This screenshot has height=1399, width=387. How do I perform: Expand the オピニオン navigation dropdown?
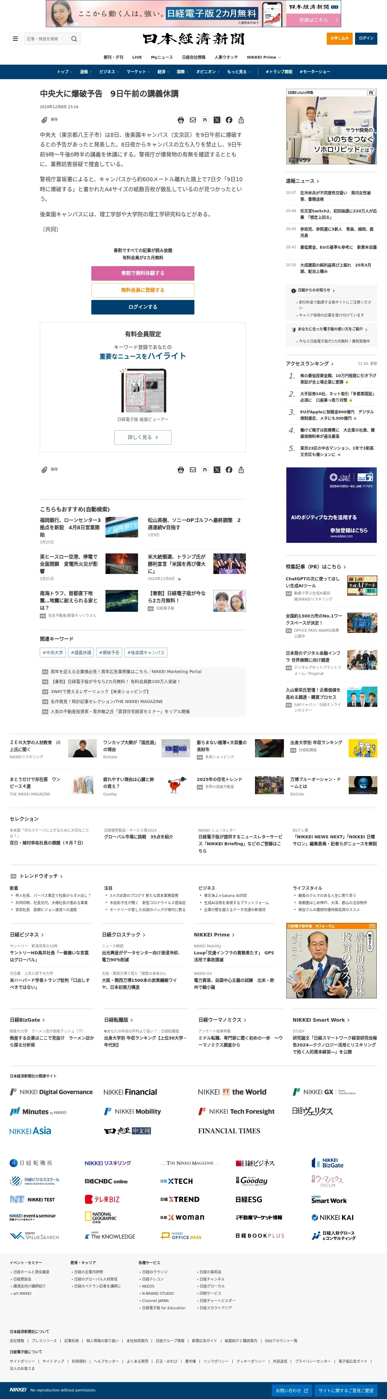pos(208,72)
